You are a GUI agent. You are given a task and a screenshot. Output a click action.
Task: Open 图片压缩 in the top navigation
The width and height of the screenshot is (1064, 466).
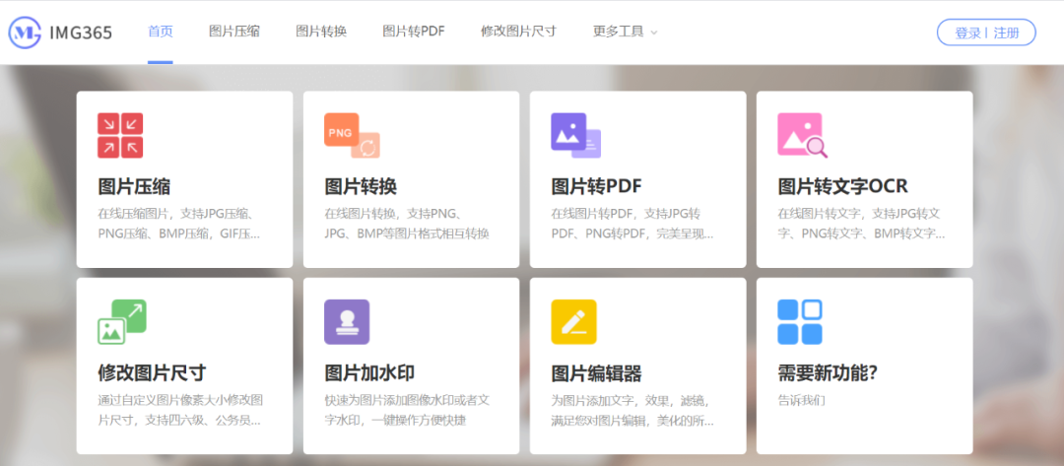click(x=234, y=32)
